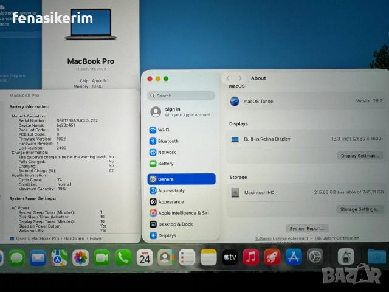389x292 pixels.
Task: Click the MacBook Pro laptop image
Action: coord(91,24)
